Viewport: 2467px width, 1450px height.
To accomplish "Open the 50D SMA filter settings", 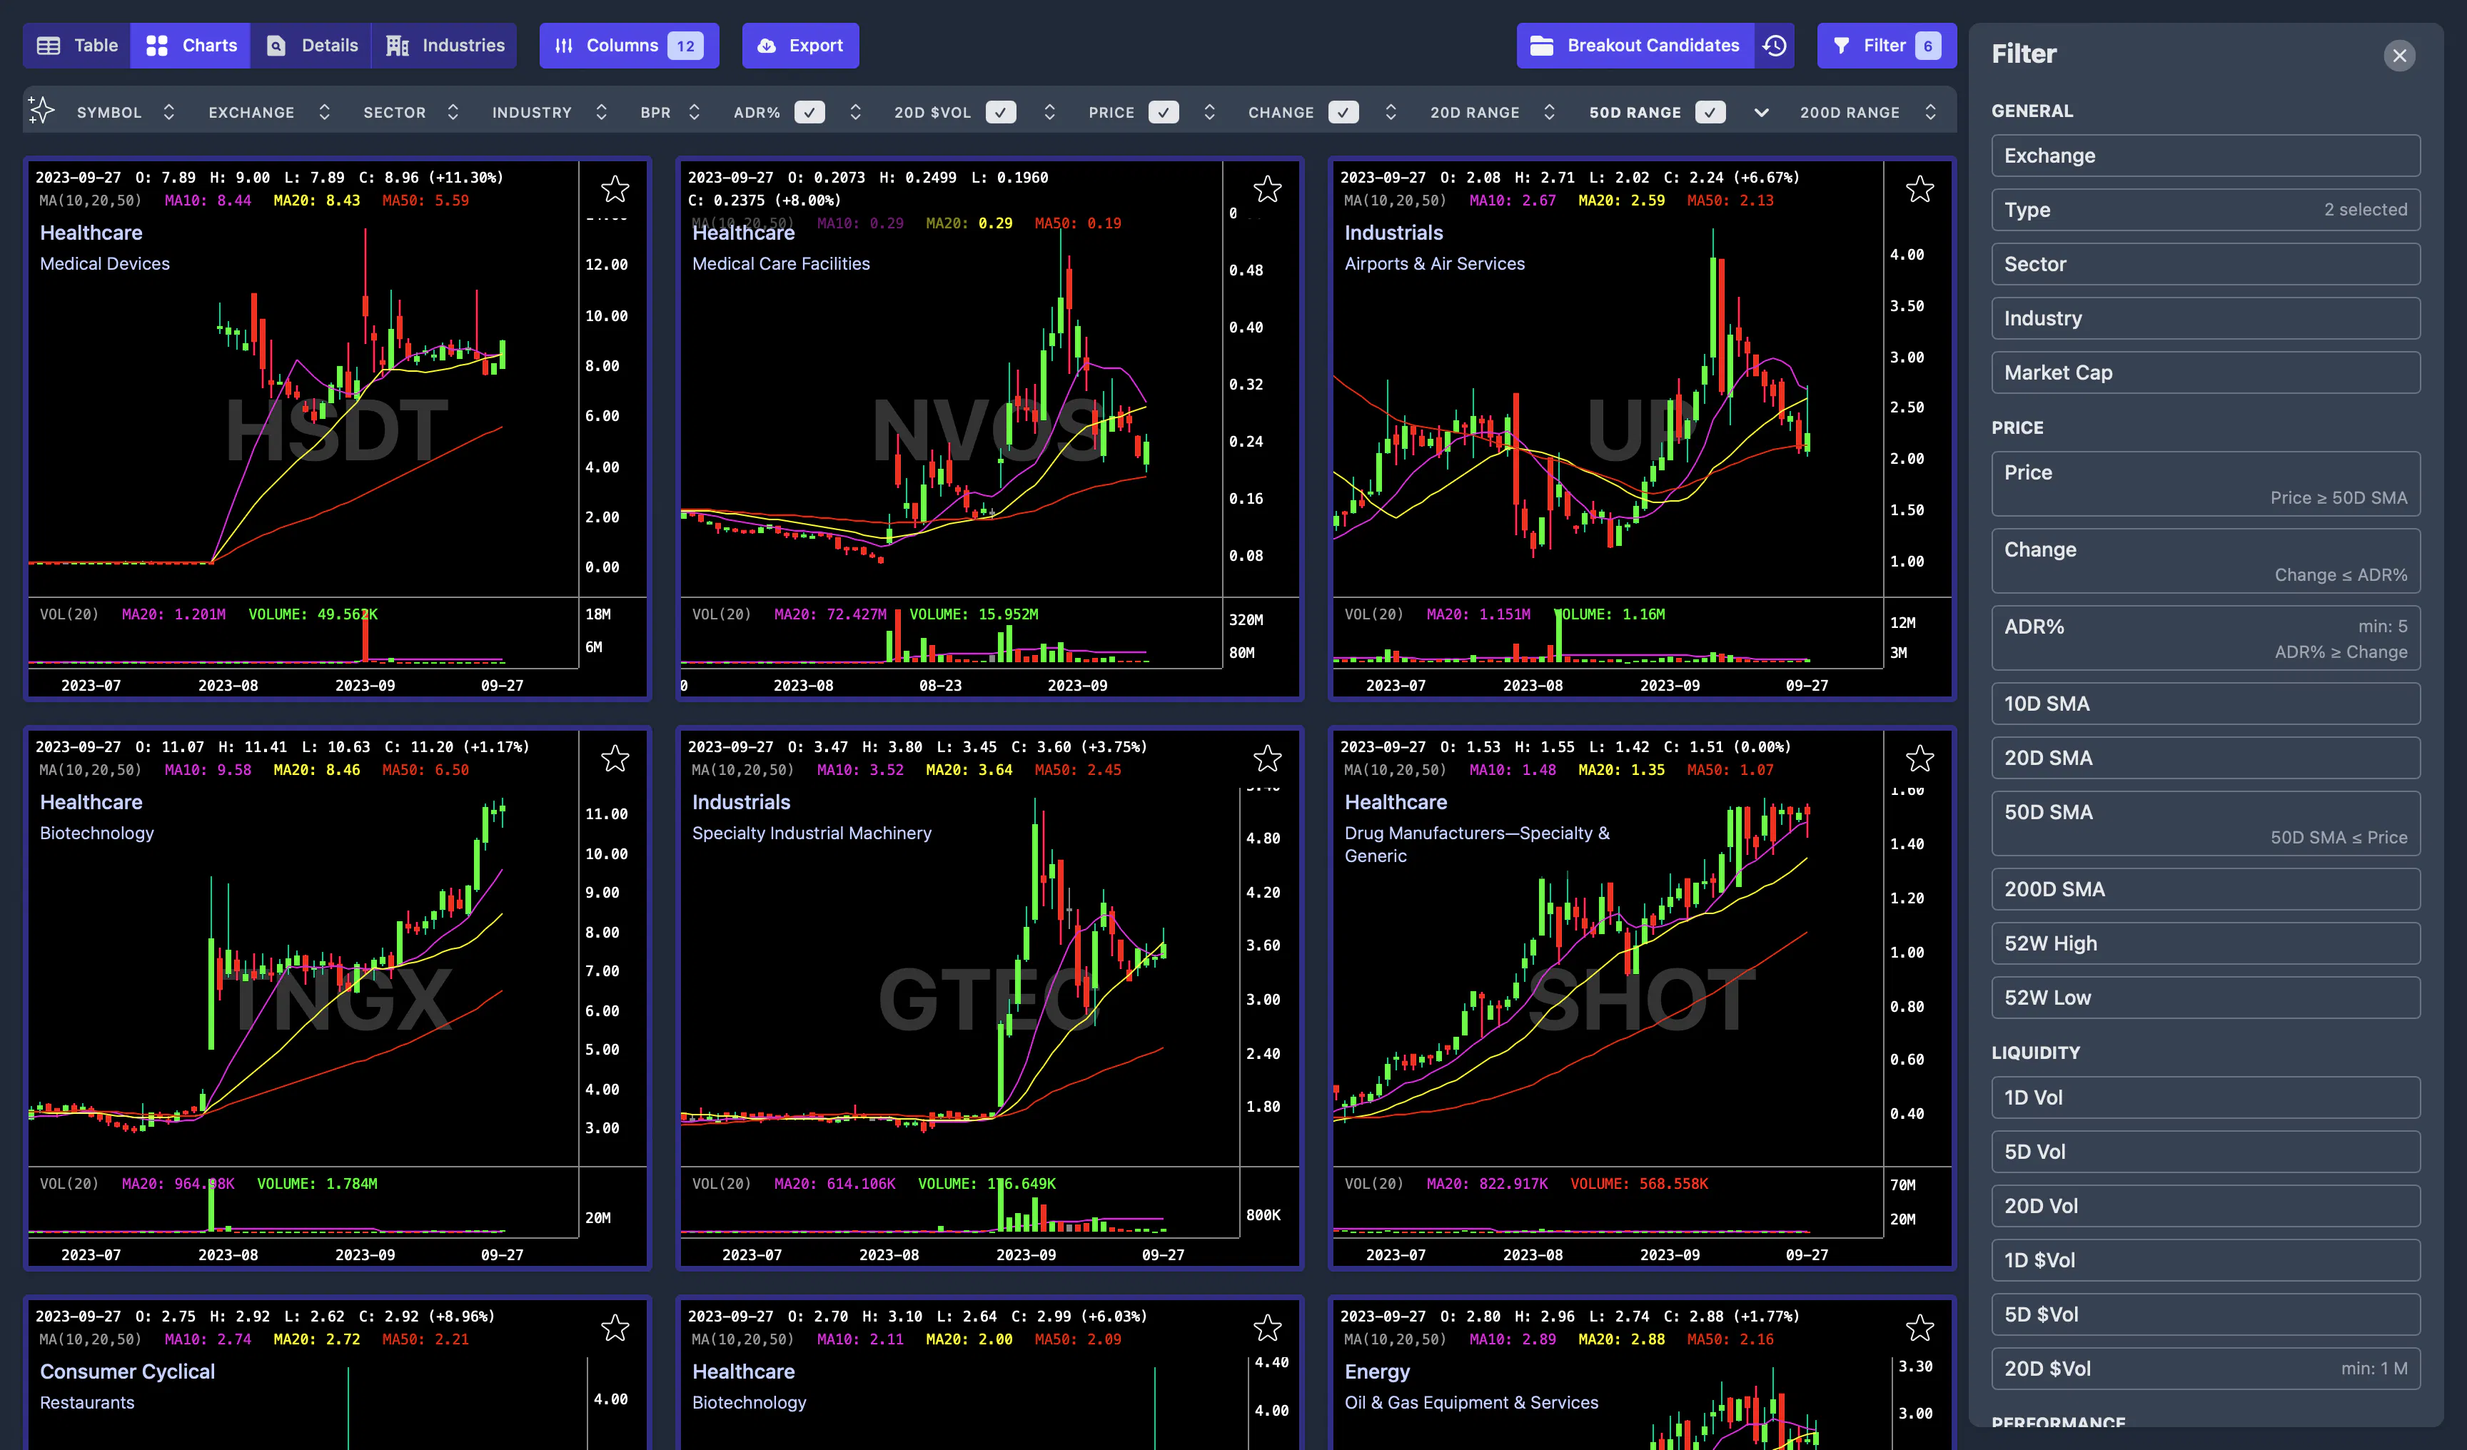I will pyautogui.click(x=2206, y=823).
